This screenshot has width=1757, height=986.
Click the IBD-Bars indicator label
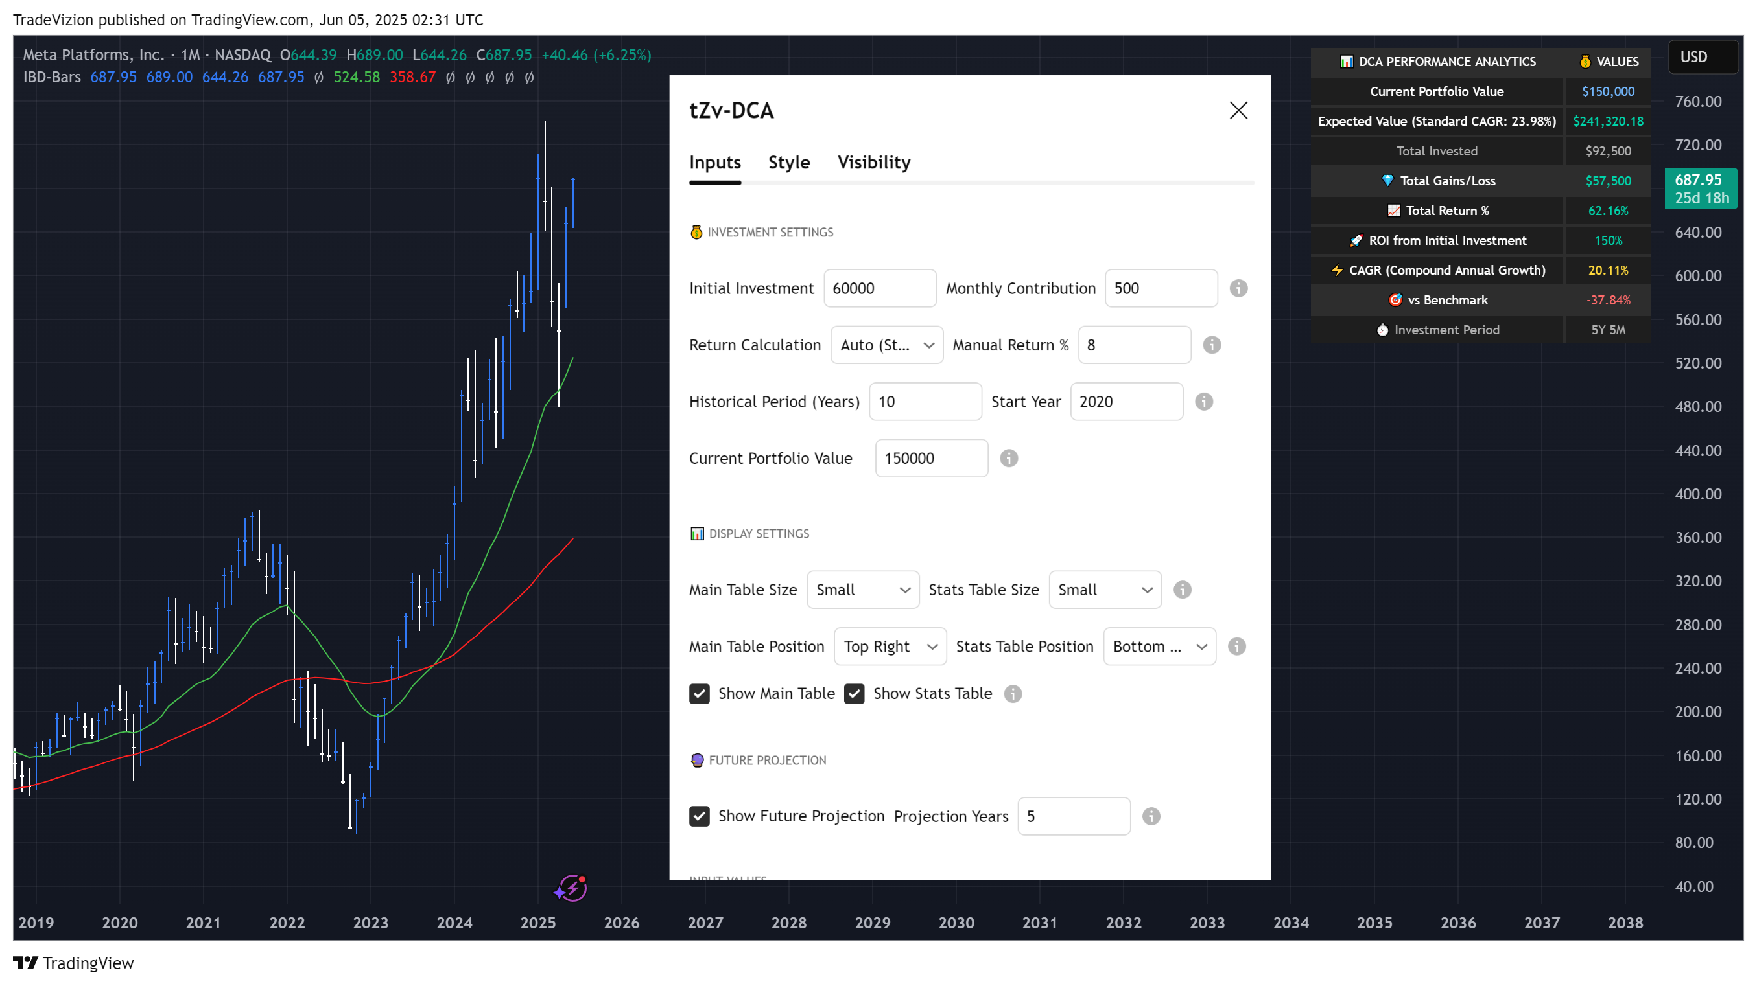click(x=52, y=77)
